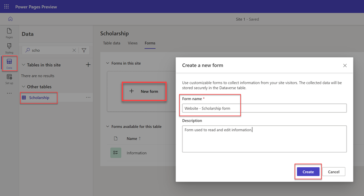Click the Form name input field
This screenshot has width=364, height=196.
(264, 108)
